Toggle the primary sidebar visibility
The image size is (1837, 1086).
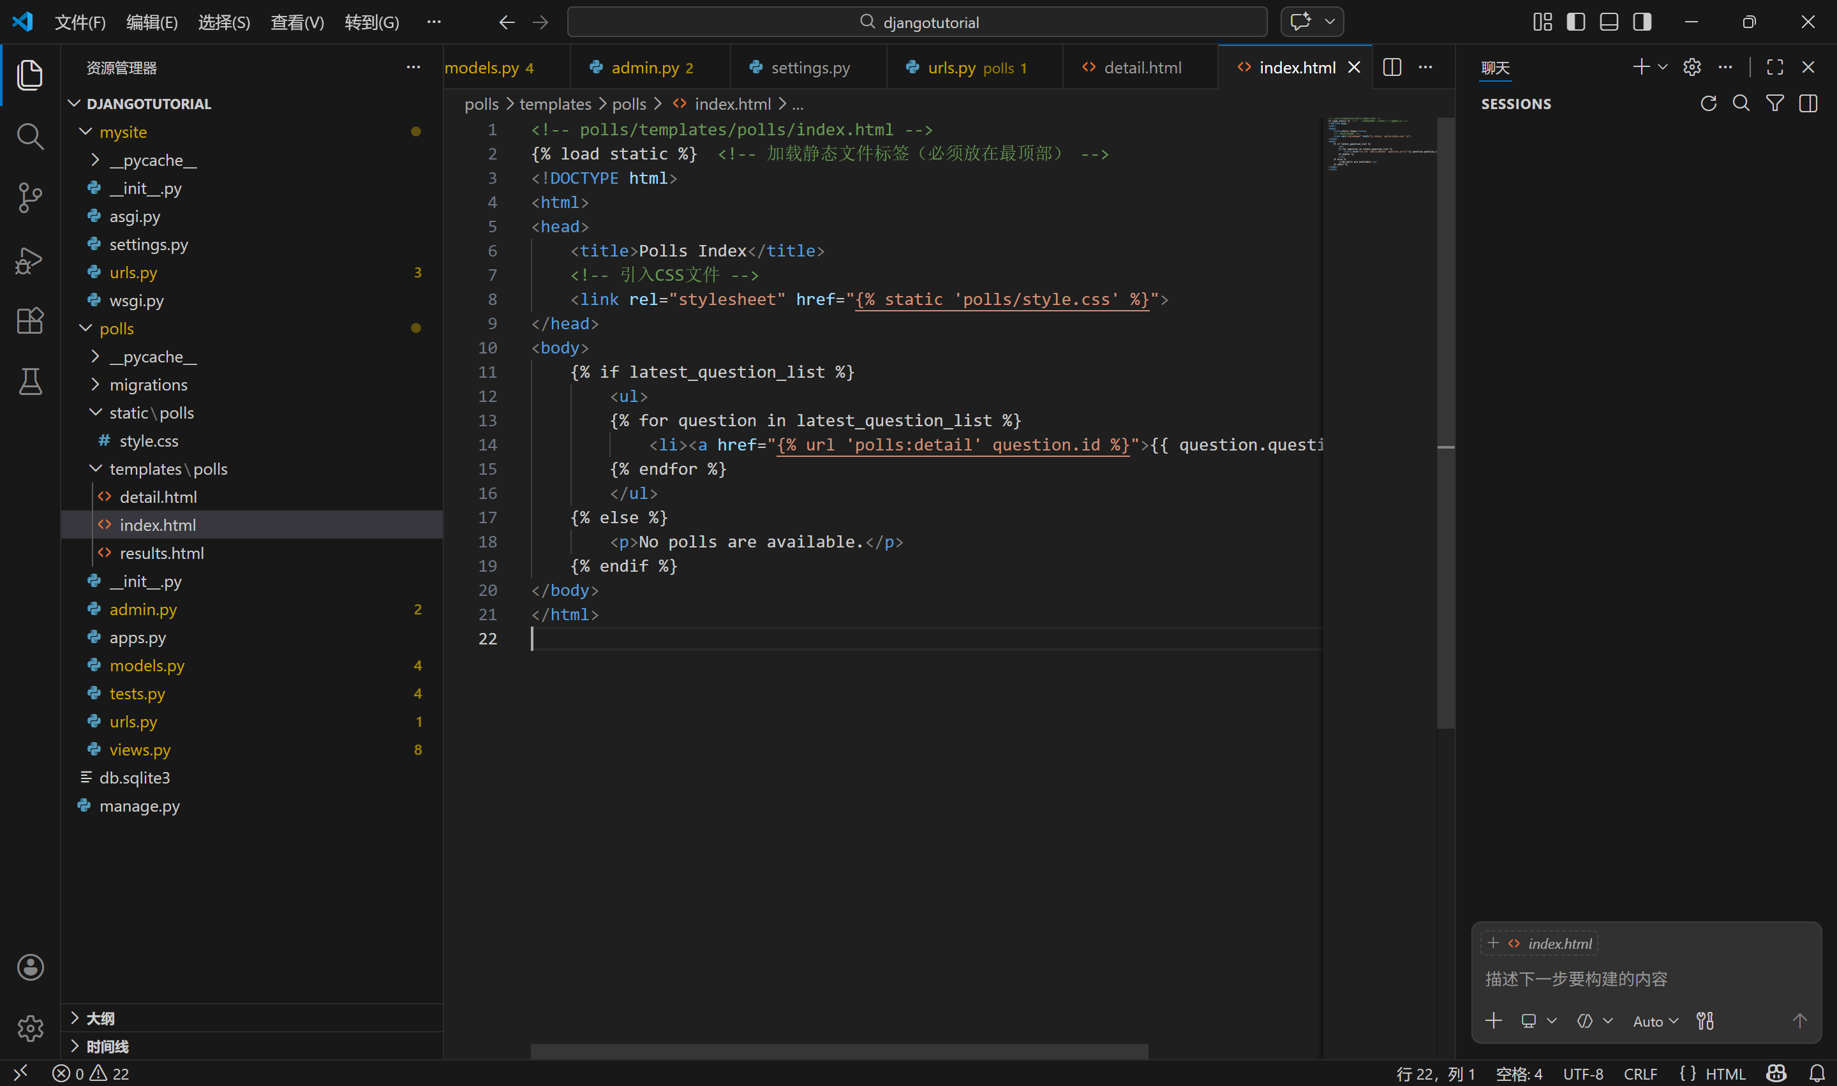point(1575,22)
